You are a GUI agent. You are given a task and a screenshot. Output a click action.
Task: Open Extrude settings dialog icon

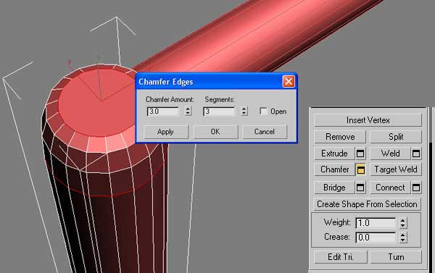pyautogui.click(x=360, y=154)
